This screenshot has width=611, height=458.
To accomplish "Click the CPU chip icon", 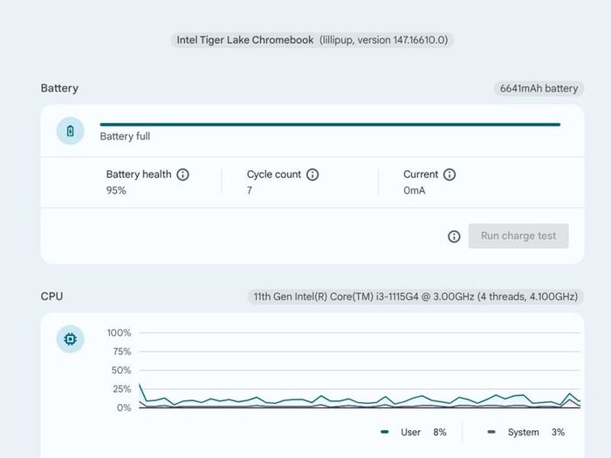I will tap(71, 339).
